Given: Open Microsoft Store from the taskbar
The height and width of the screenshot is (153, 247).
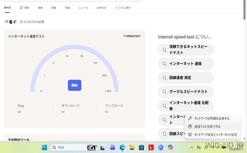Looking at the screenshot, I should (x=141, y=147).
